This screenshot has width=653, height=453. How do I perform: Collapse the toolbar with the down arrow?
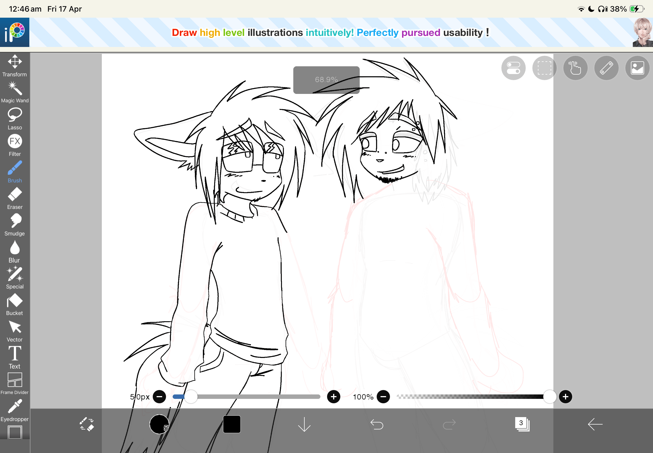[304, 424]
